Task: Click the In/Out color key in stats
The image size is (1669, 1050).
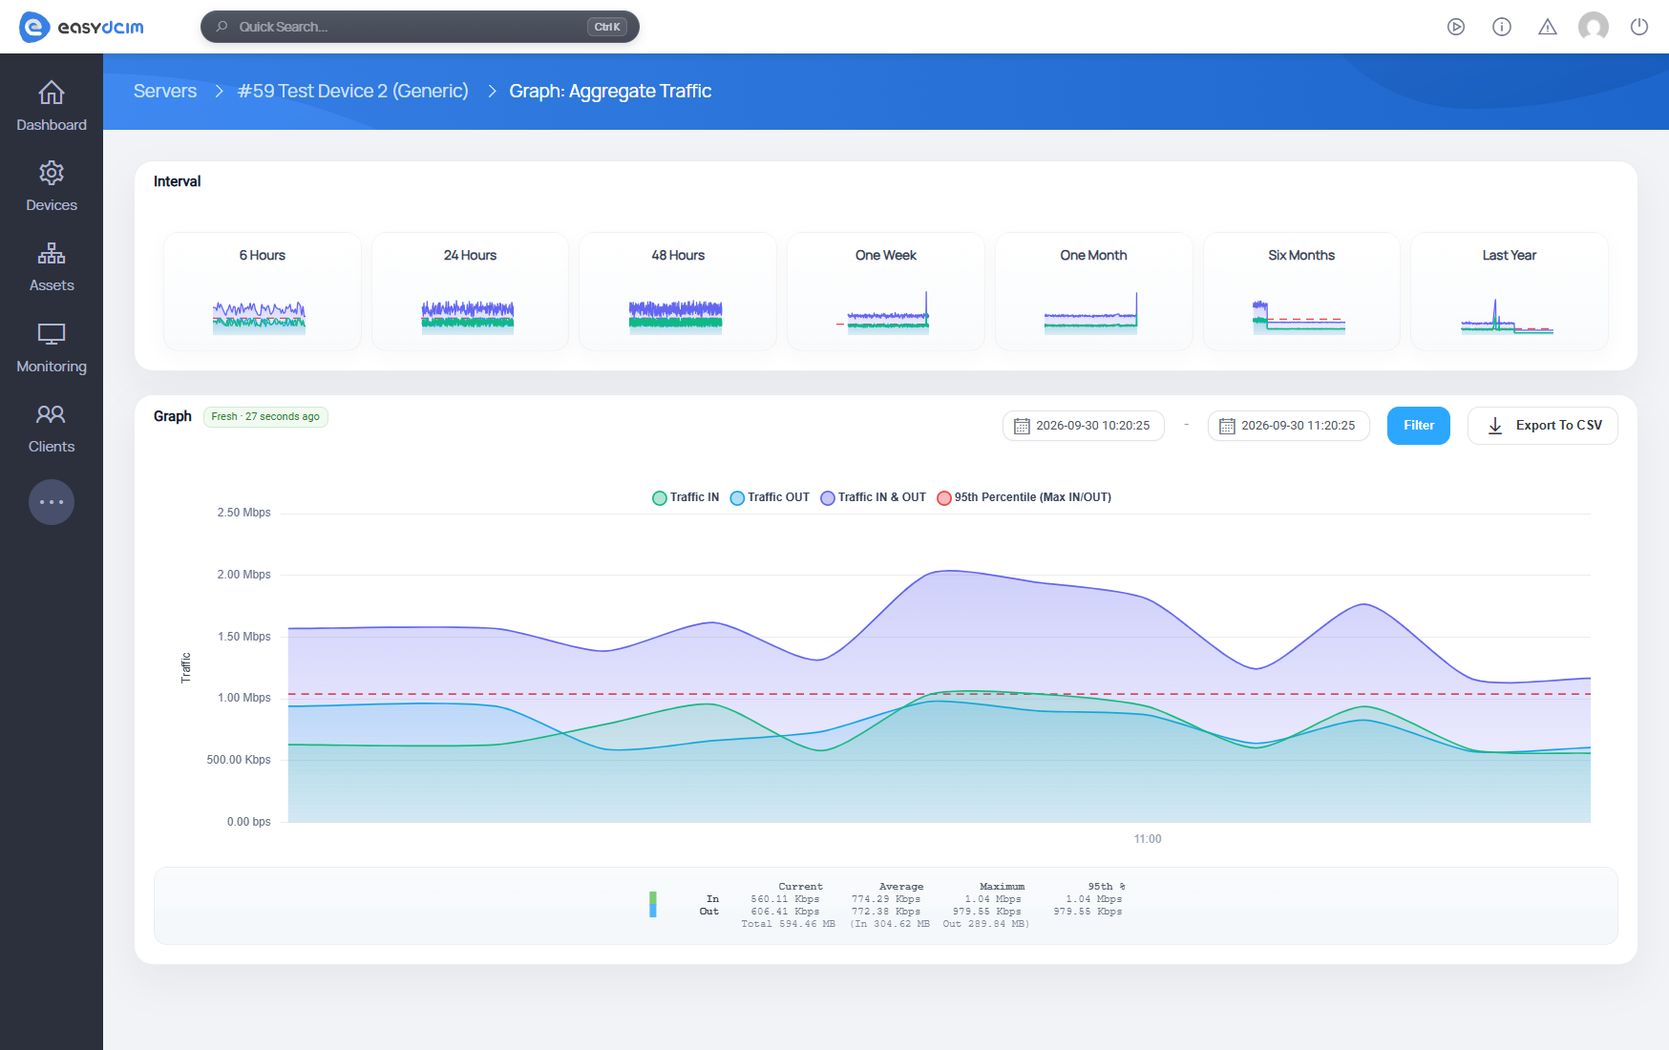Action: pyautogui.click(x=653, y=905)
